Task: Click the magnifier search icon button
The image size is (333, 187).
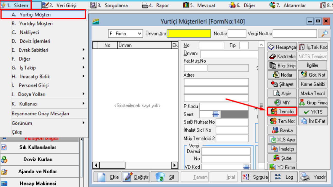Action: 325,33
